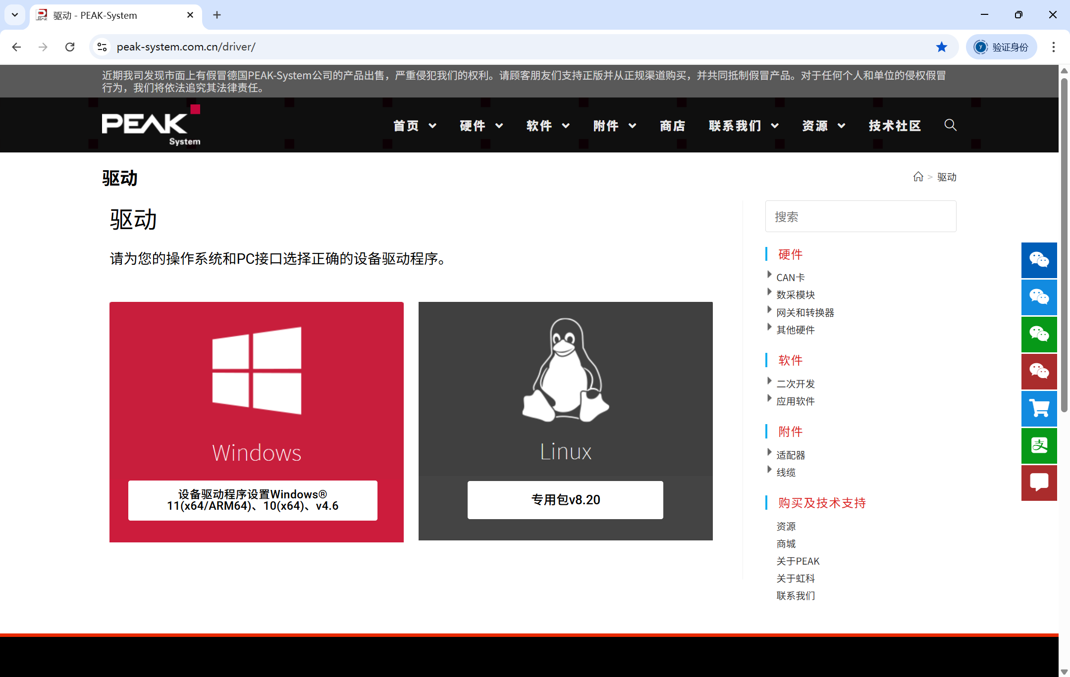This screenshot has width=1070, height=677.
Task: Click the home icon in breadcrumb
Action: [918, 177]
